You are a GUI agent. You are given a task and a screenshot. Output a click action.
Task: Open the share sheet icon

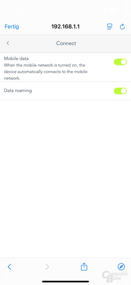click(84, 267)
